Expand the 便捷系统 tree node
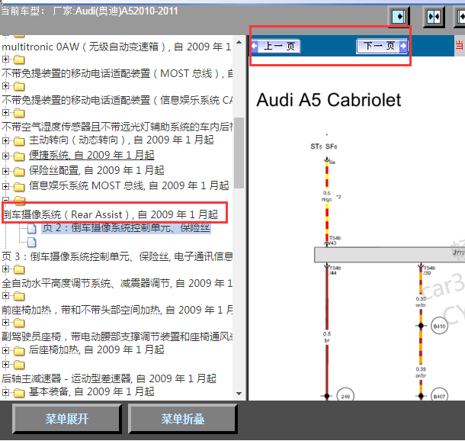The height and width of the screenshot is (441, 465). click(5, 156)
